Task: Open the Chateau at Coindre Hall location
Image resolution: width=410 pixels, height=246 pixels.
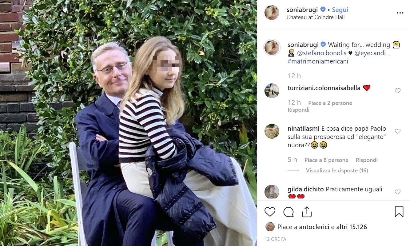Action: [x=315, y=17]
